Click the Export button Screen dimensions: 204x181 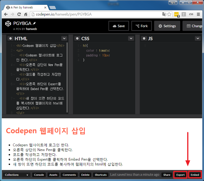pos(180,175)
